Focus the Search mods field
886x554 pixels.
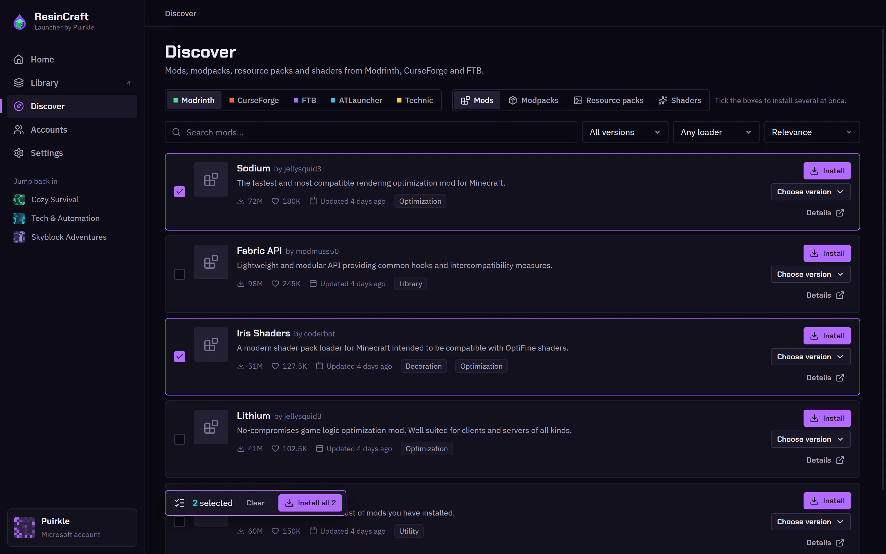pyautogui.click(x=371, y=132)
